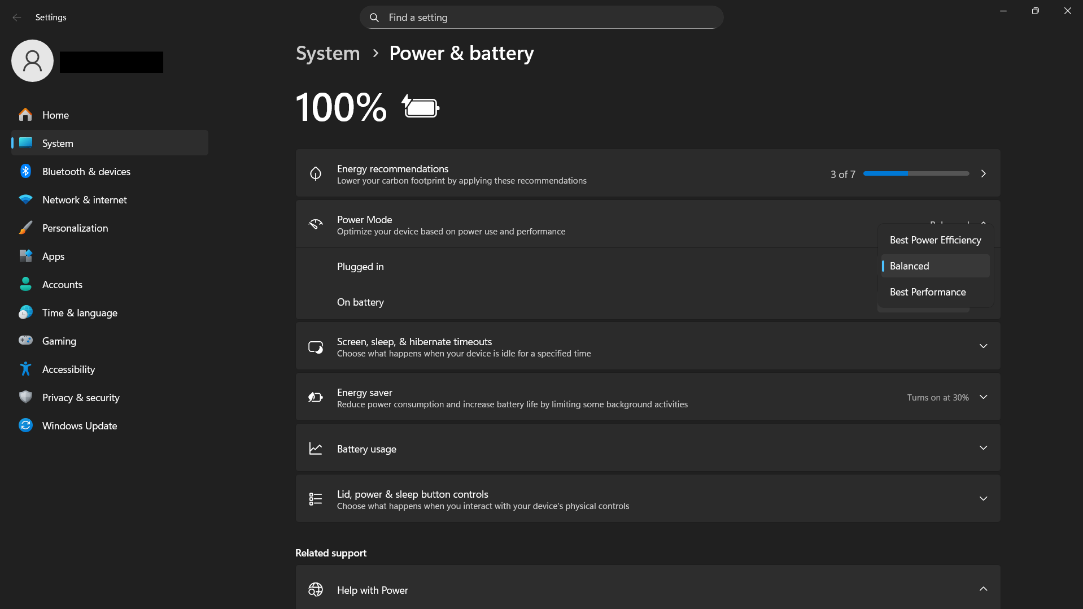Expand Battery usage section
This screenshot has height=609, width=1083.
pyautogui.click(x=983, y=448)
